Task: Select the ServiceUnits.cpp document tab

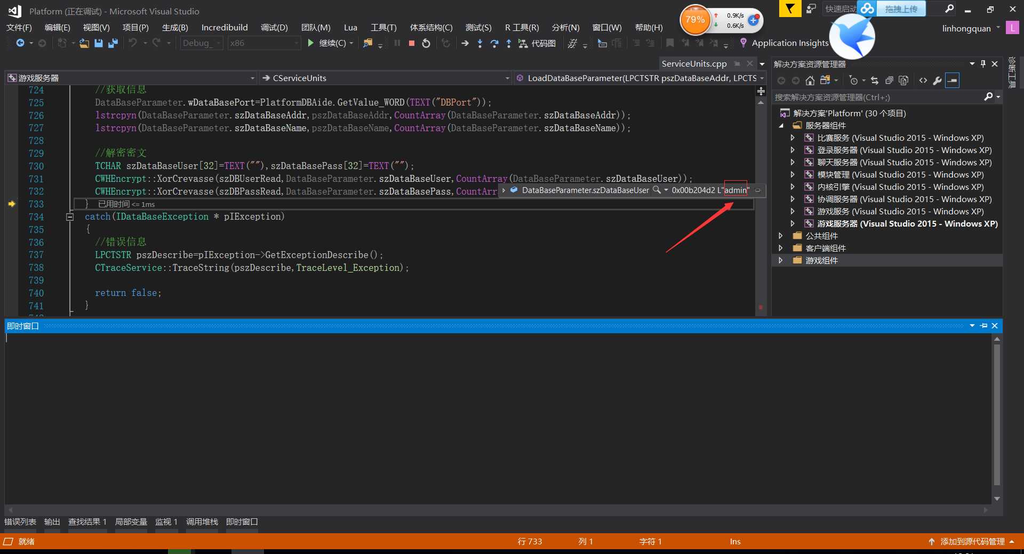Action: click(694, 63)
